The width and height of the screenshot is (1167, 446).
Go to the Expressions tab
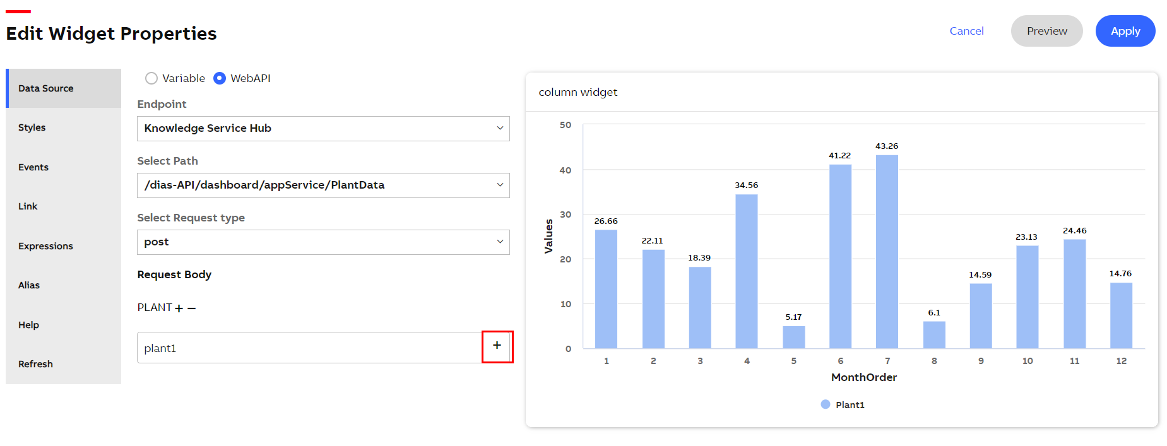[x=45, y=246]
